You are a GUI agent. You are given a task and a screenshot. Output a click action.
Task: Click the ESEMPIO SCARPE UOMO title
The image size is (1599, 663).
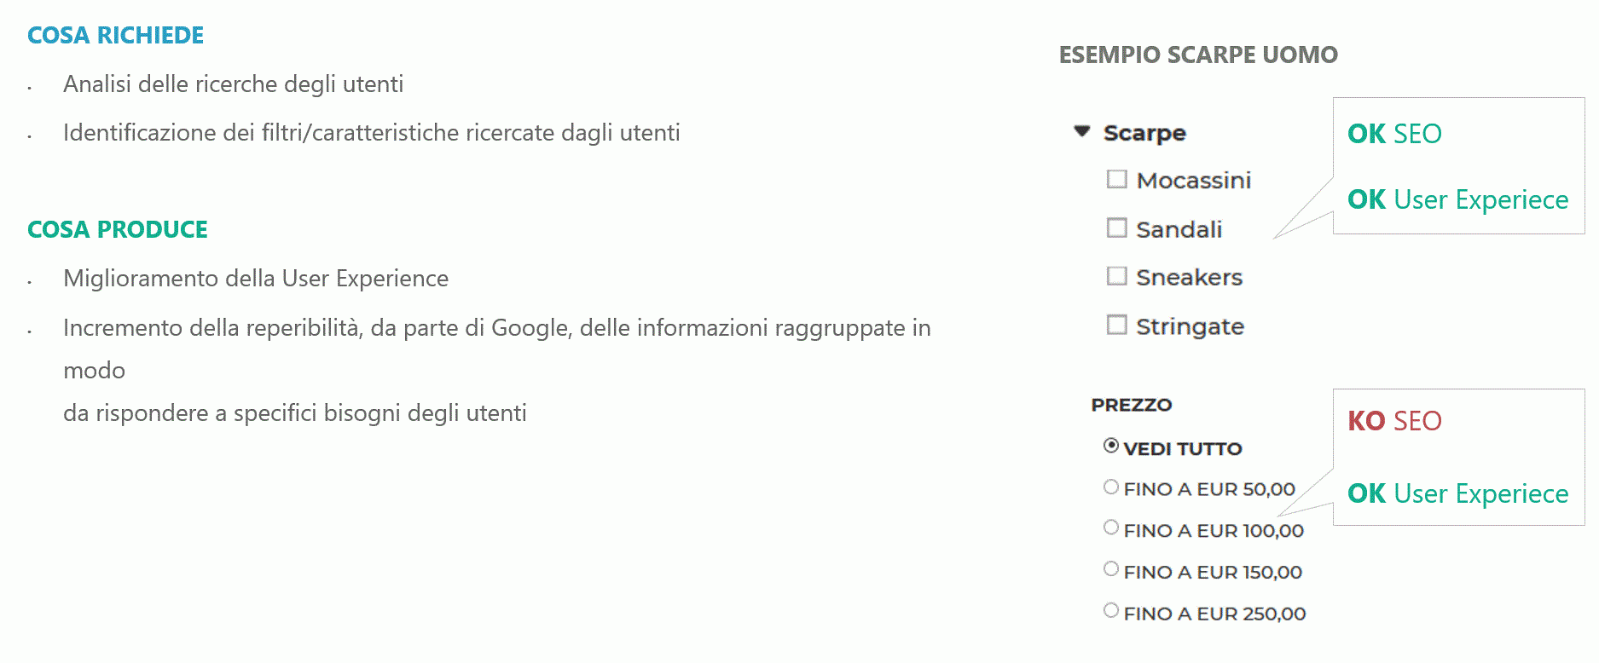(x=1198, y=55)
